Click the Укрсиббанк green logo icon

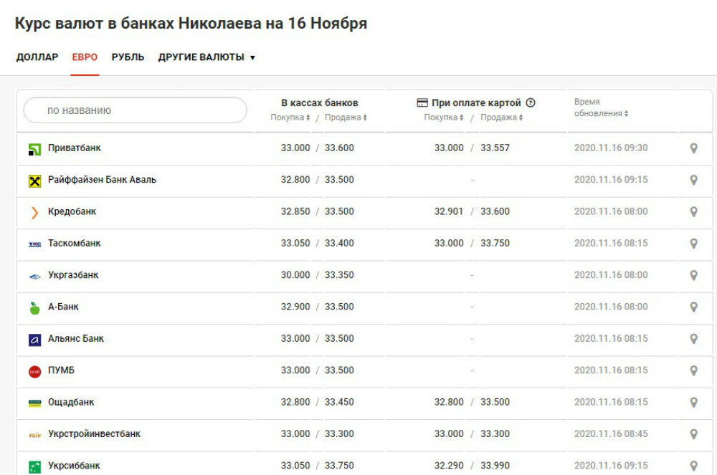pos(34,467)
